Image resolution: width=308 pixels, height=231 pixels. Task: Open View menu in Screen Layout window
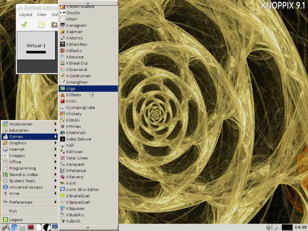coord(42,15)
